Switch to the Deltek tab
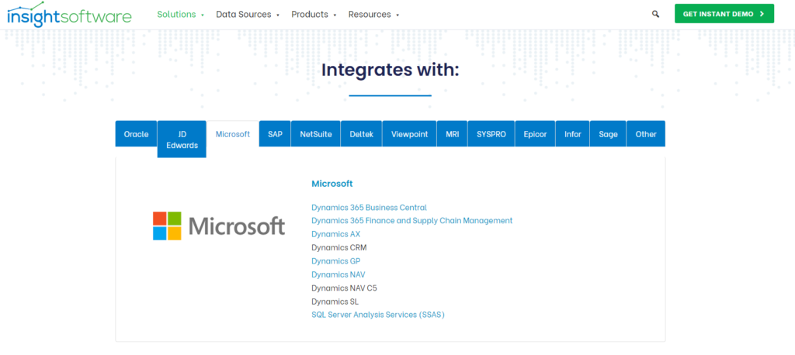 coord(362,134)
